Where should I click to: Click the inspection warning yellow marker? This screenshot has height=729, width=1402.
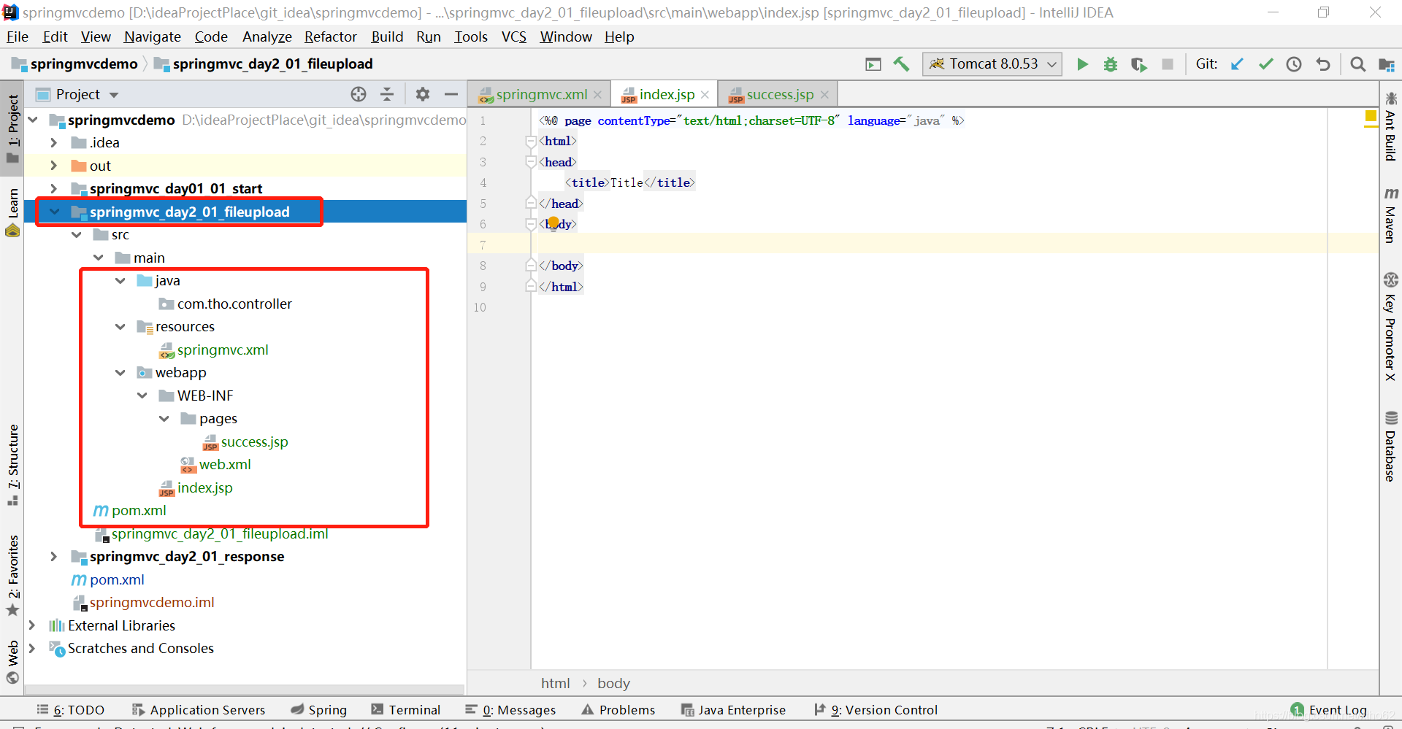pos(1371,116)
